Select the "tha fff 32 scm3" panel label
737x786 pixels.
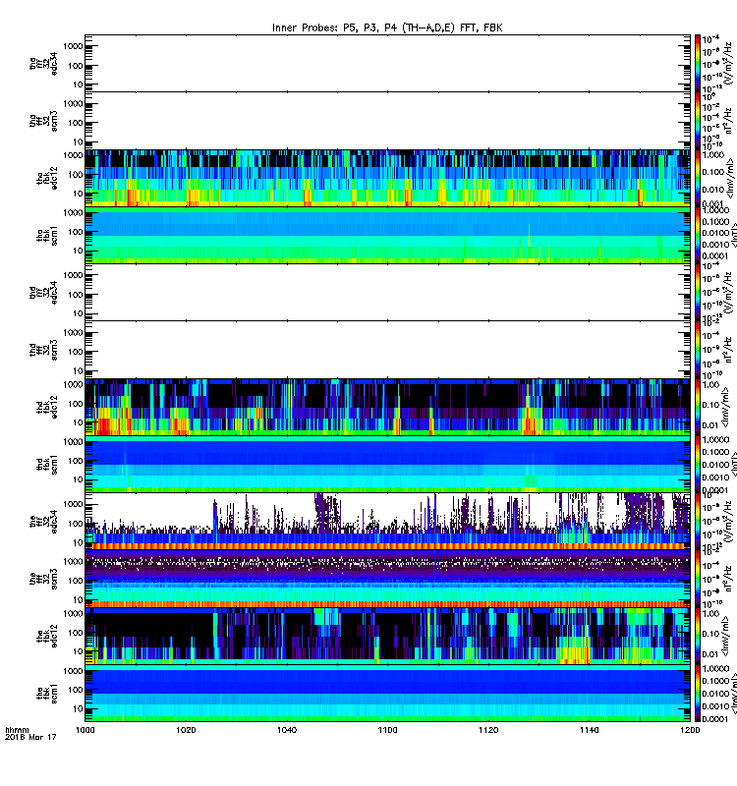click(x=43, y=121)
